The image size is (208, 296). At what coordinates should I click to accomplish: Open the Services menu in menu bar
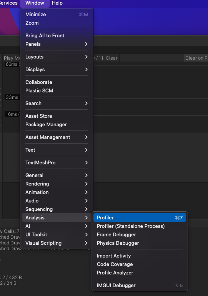pos(9,3)
